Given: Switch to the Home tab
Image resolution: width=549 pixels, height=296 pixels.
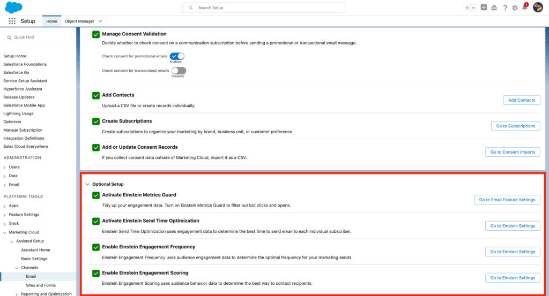Looking at the screenshot, I should point(51,21).
